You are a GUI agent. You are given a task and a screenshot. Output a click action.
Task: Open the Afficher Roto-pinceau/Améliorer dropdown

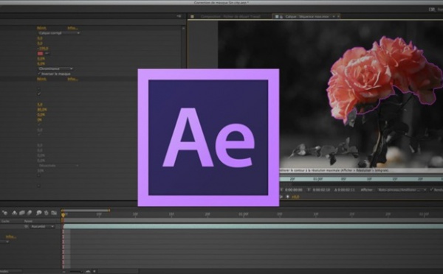pyautogui.click(x=402, y=190)
